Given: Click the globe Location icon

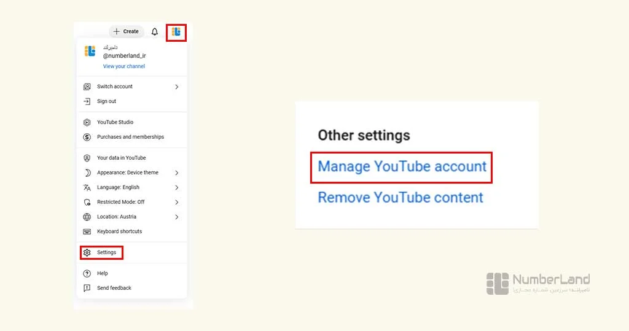Looking at the screenshot, I should tap(87, 217).
